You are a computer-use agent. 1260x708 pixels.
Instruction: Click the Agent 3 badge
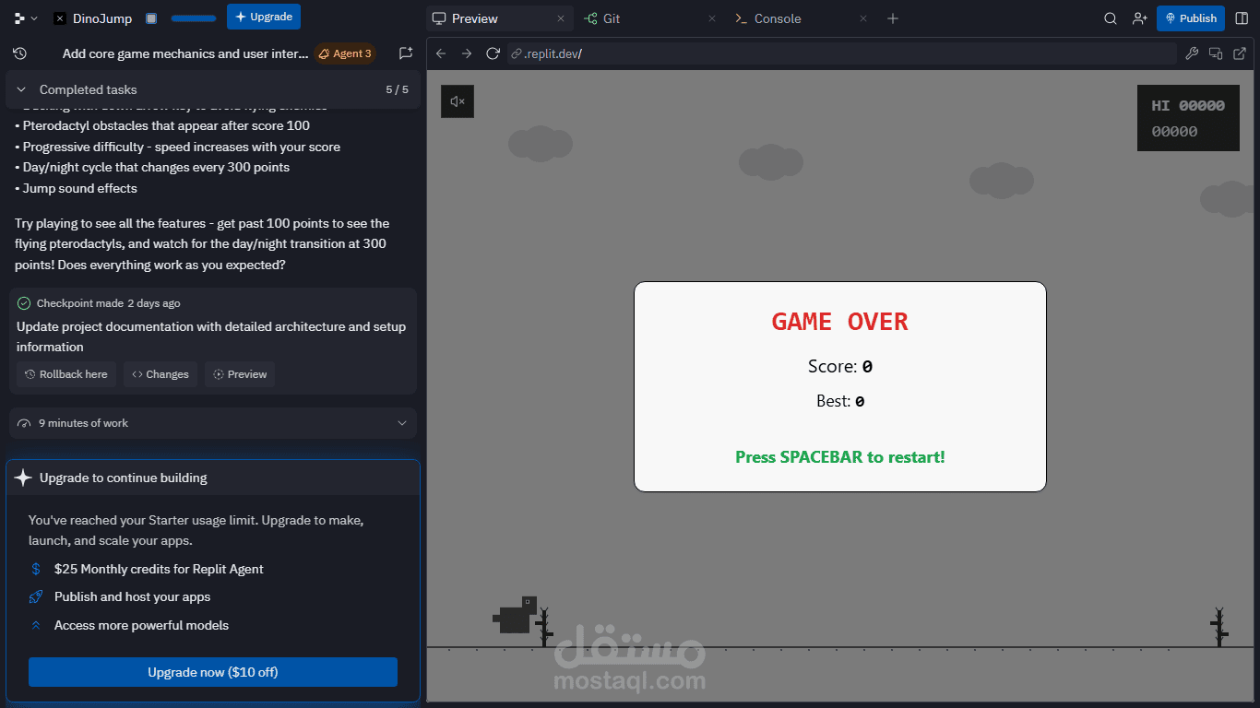pos(345,53)
